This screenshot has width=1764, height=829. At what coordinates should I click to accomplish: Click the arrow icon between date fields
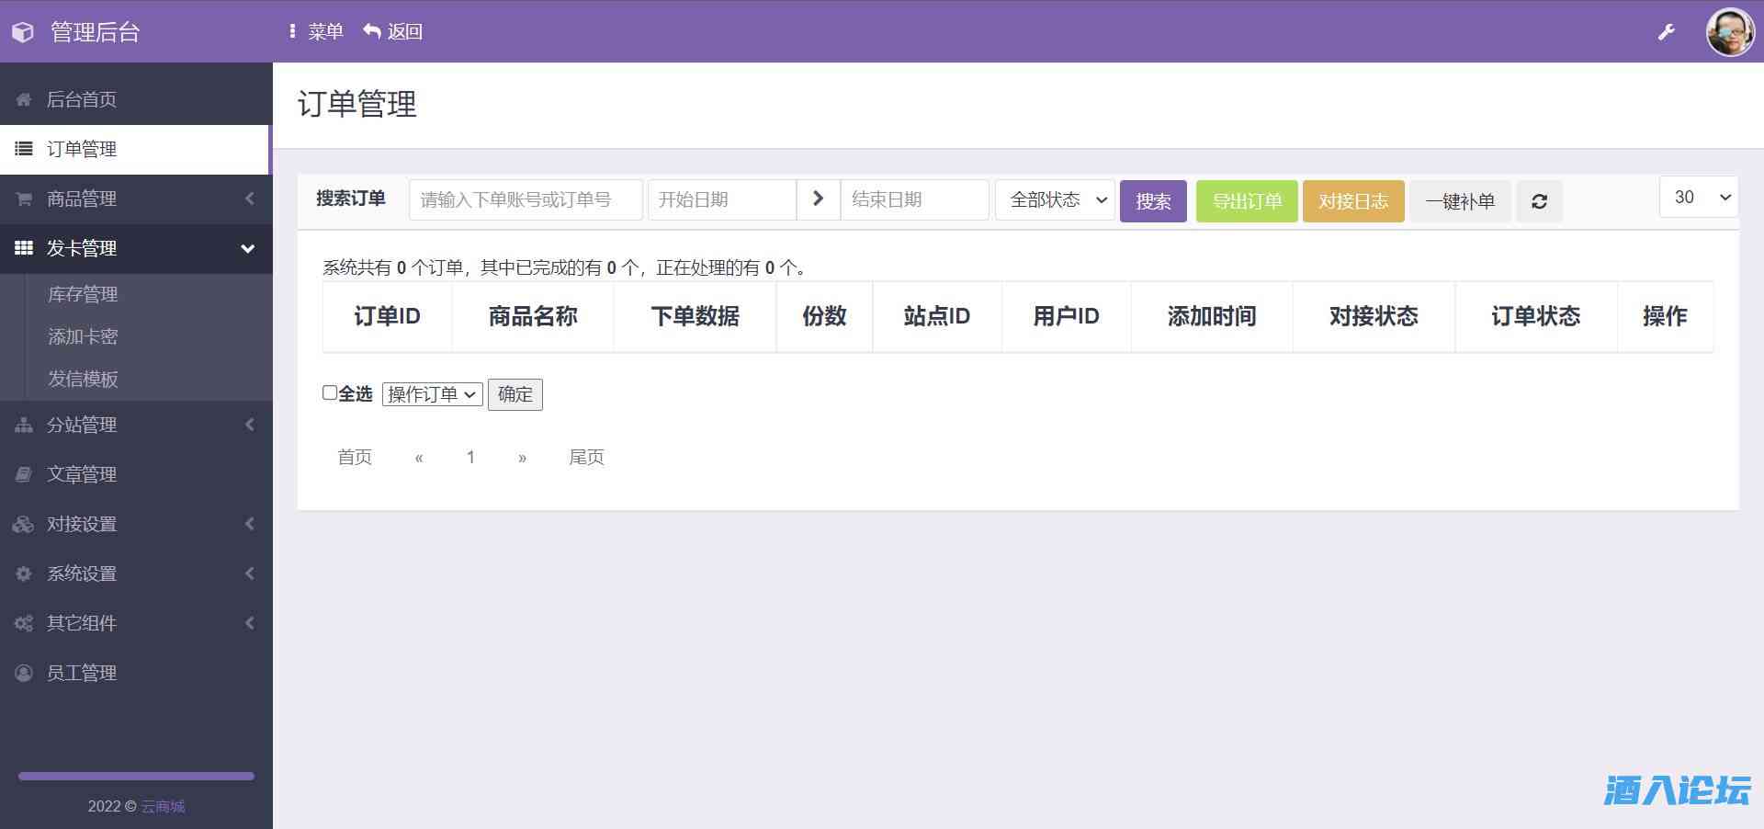(x=818, y=199)
